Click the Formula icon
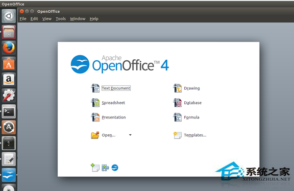 177,118
